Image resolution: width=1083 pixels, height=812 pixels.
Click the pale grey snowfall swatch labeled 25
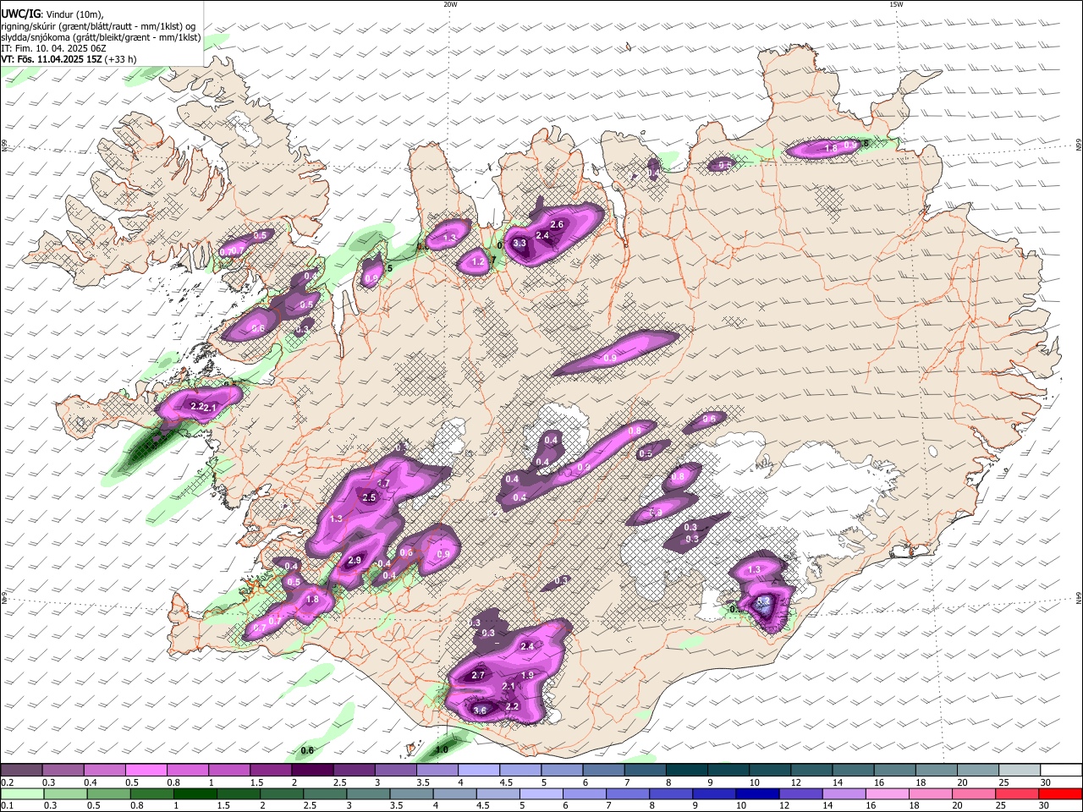coord(1020,770)
